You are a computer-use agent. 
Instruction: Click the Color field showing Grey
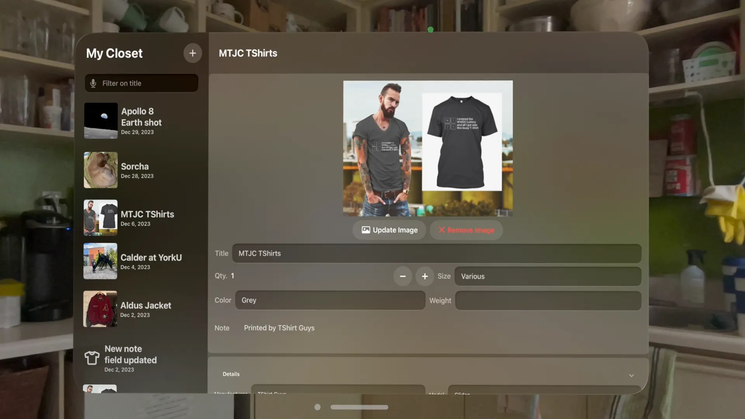tap(330, 300)
